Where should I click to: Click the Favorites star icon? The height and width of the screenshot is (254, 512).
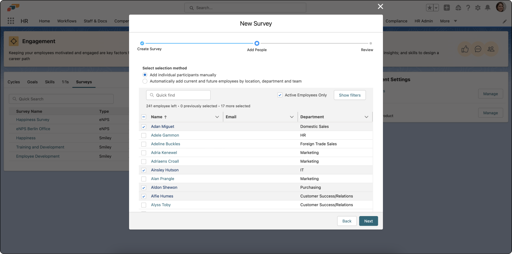[x=430, y=8]
